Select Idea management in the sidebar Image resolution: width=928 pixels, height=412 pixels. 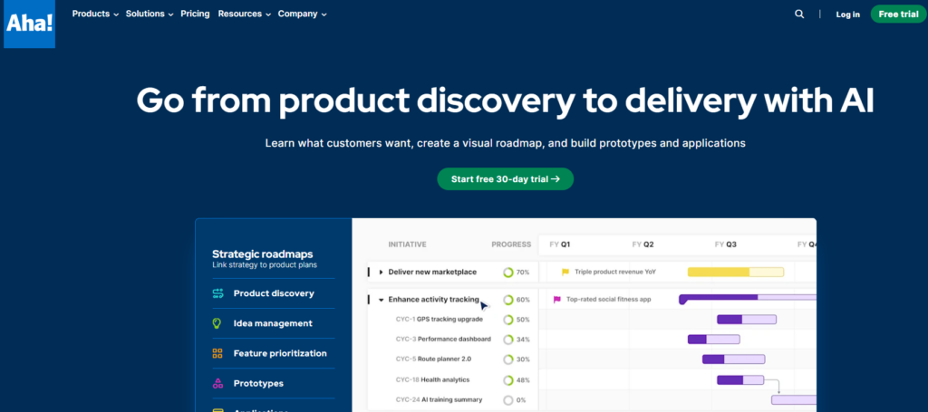[274, 323]
